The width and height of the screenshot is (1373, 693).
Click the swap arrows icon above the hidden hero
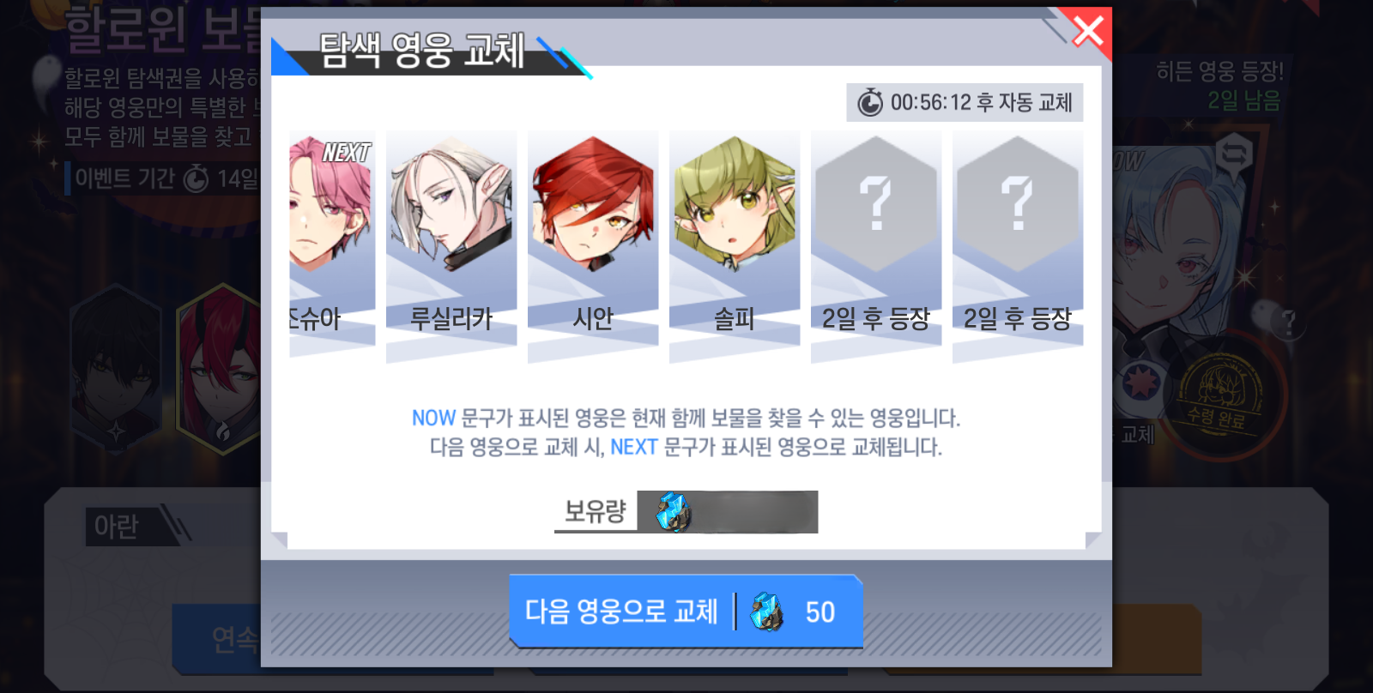(1234, 155)
